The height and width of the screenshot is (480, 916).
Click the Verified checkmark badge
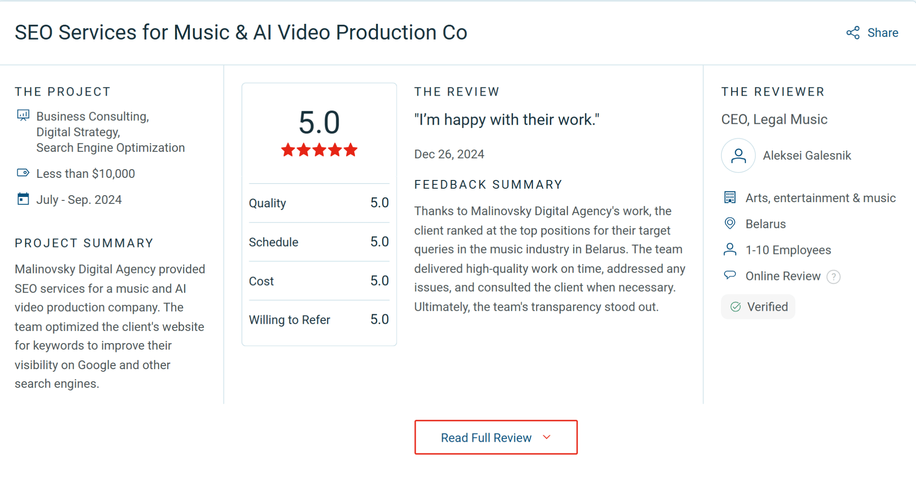click(x=758, y=307)
